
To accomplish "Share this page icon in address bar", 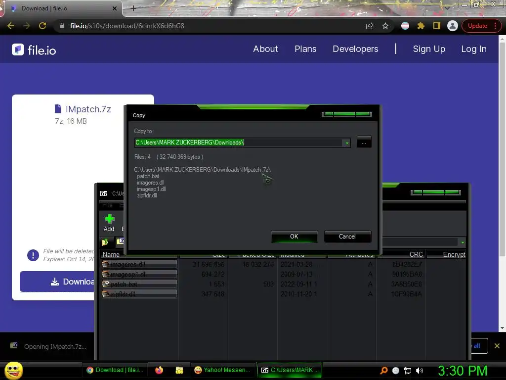I will pyautogui.click(x=370, y=26).
